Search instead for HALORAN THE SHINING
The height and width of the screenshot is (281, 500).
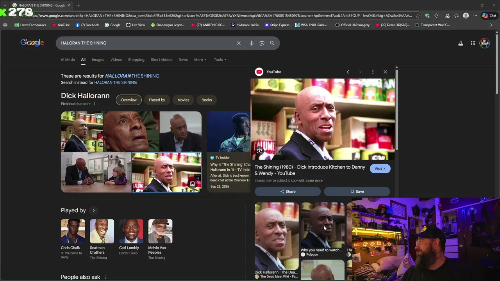pyautogui.click(x=116, y=82)
